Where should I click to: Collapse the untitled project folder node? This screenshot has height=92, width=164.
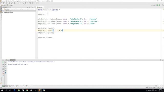pyautogui.click(x=3, y=9)
